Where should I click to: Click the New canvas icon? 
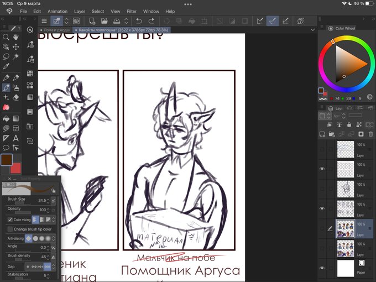[x=92, y=21]
